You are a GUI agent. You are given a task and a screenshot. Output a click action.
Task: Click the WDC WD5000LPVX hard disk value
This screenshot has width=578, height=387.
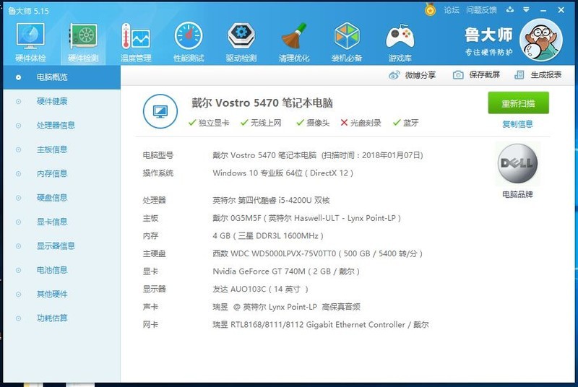click(x=317, y=253)
